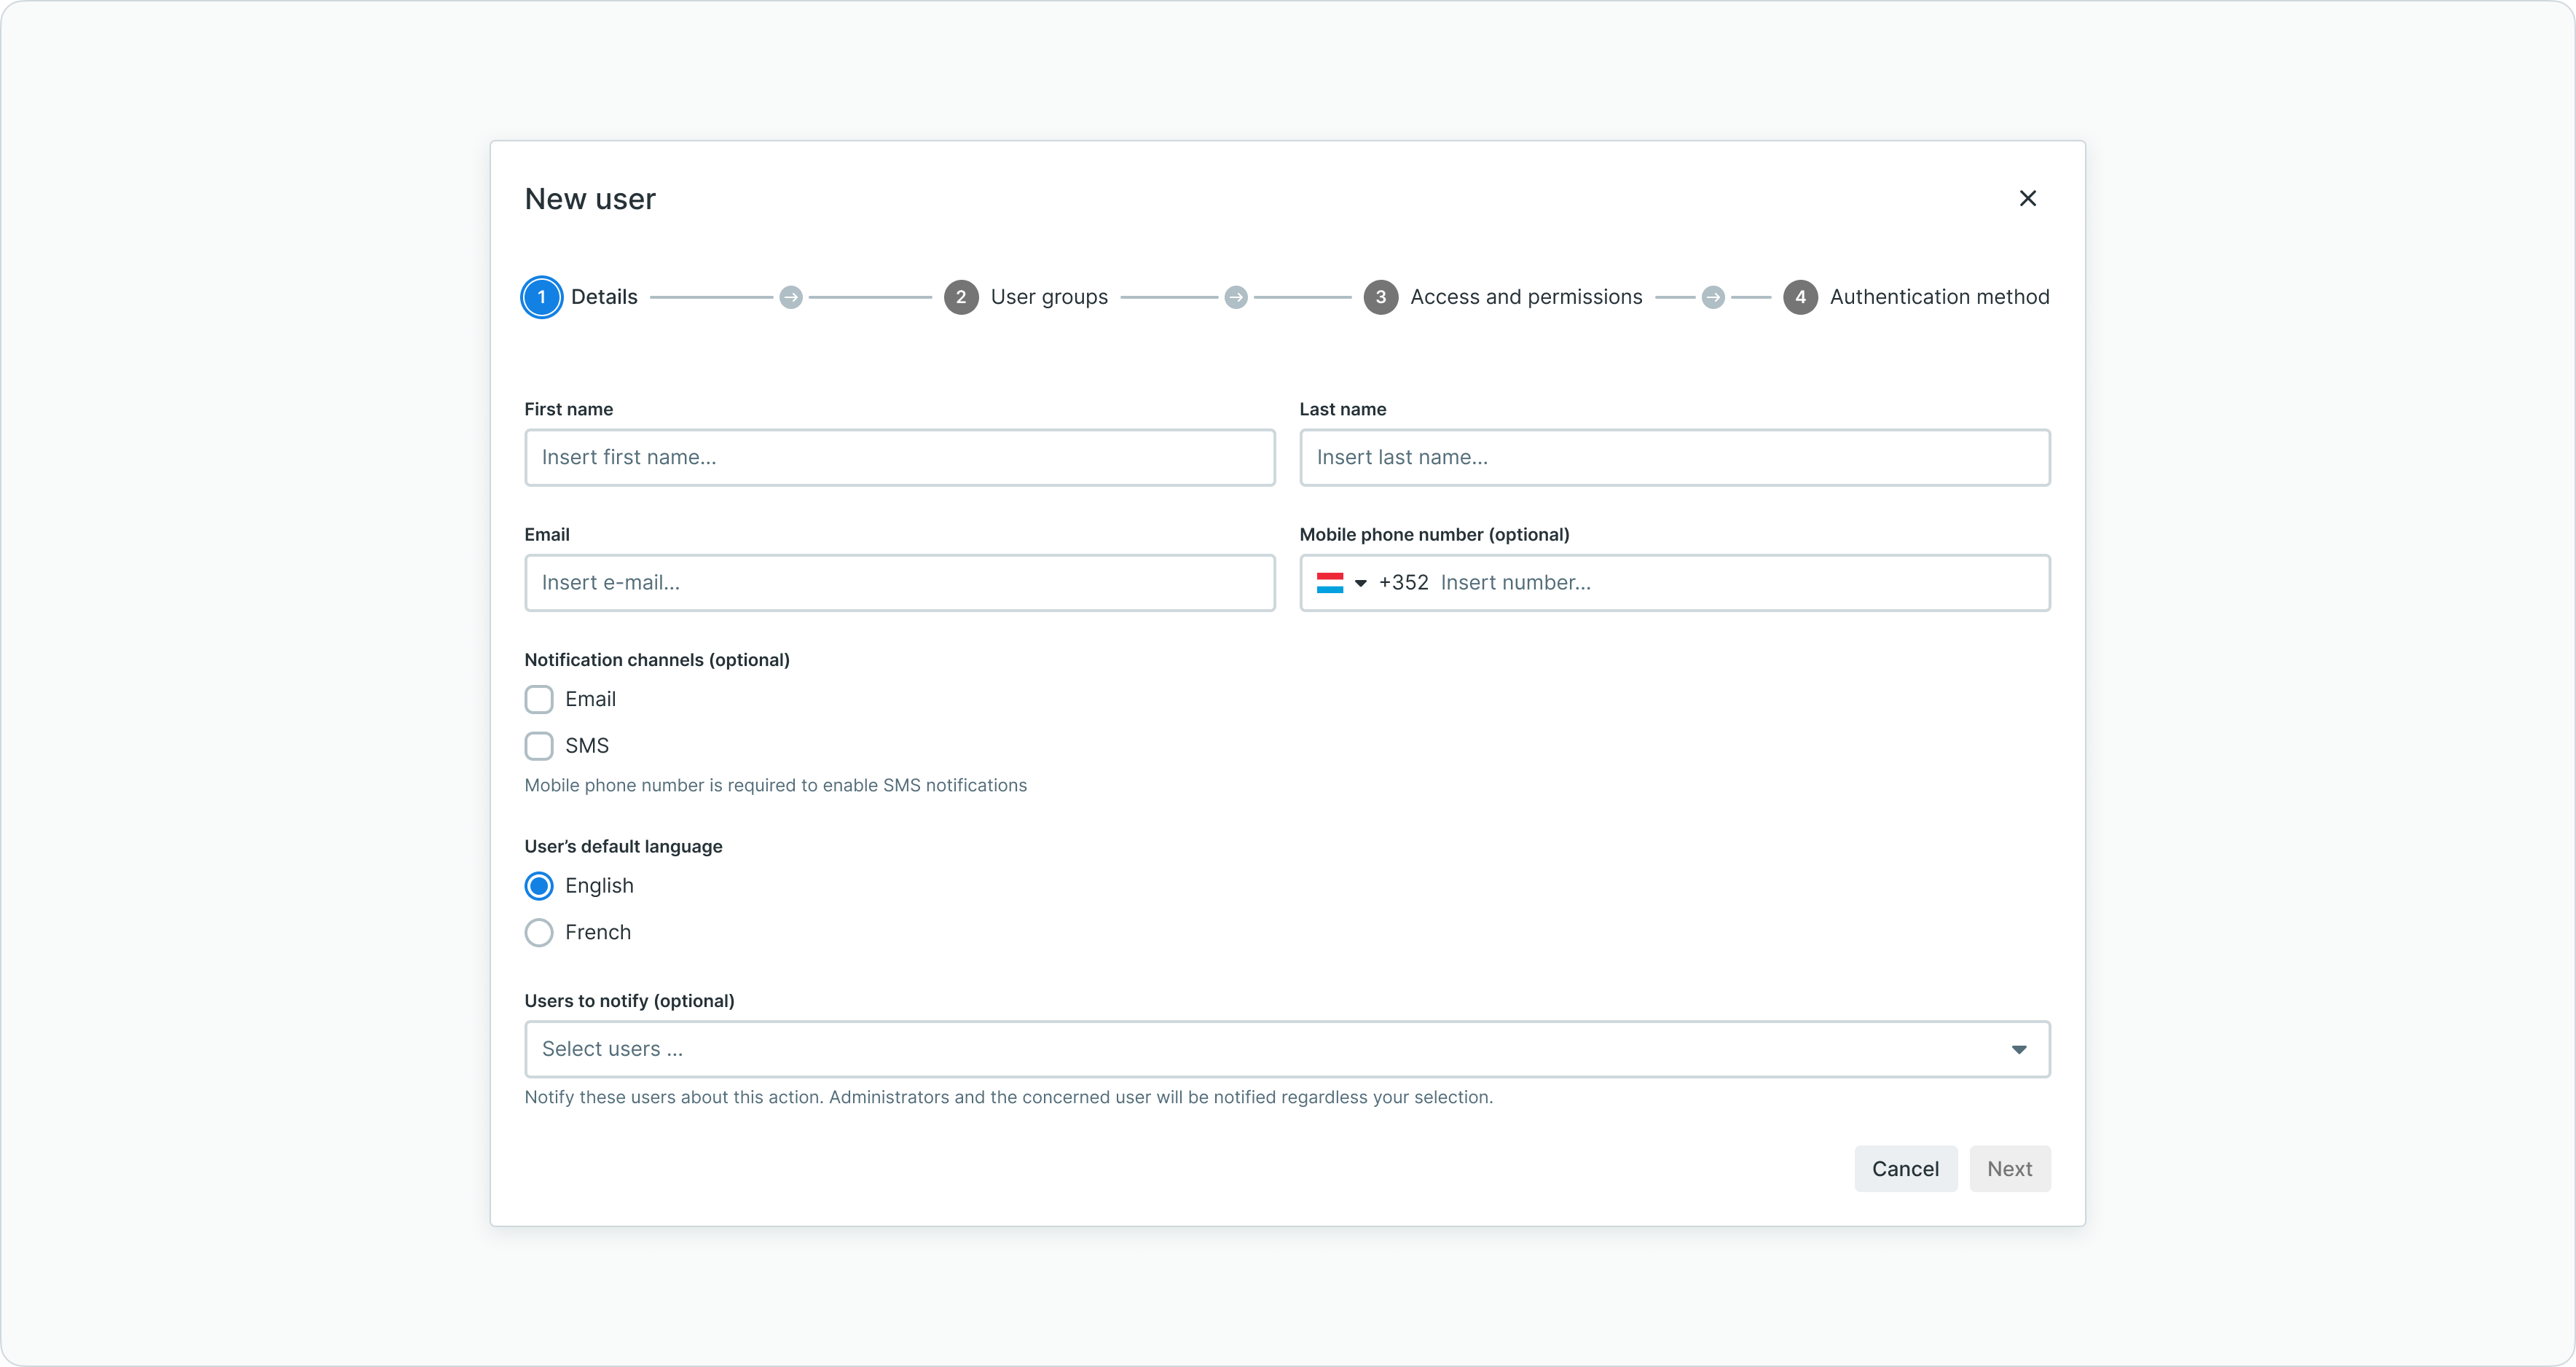The image size is (2576, 1367).
Task: Close the New user dialog
Action: [2027, 198]
